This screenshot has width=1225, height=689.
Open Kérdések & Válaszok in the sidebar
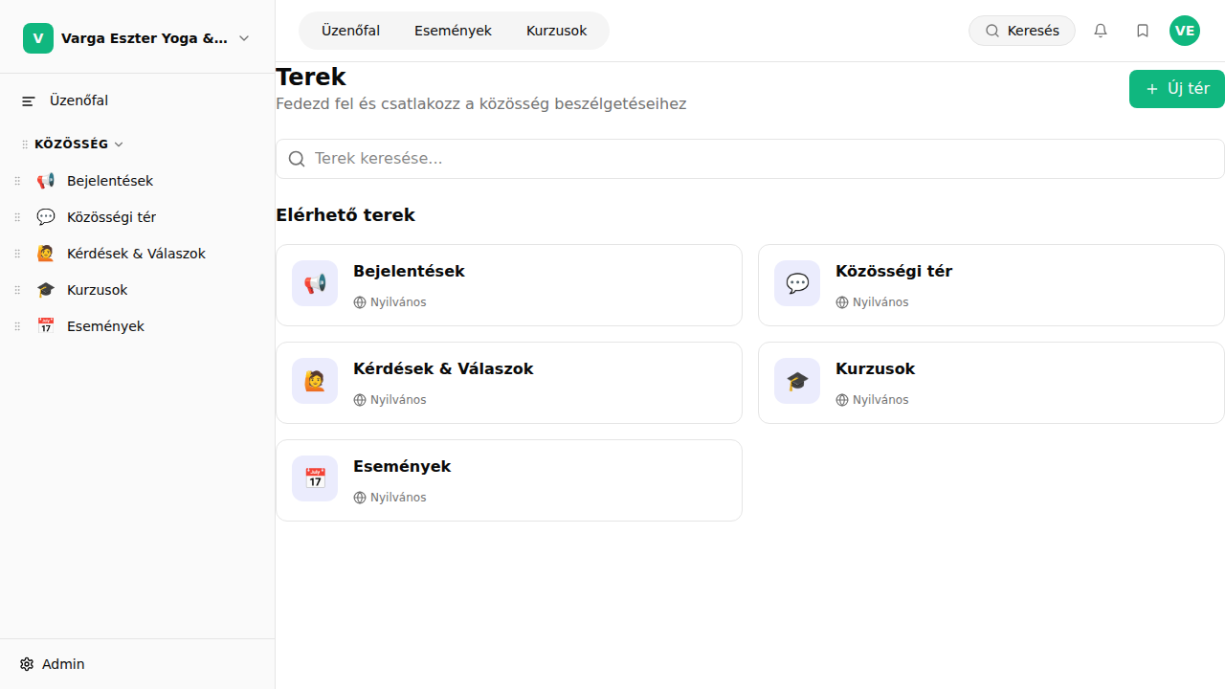click(136, 254)
